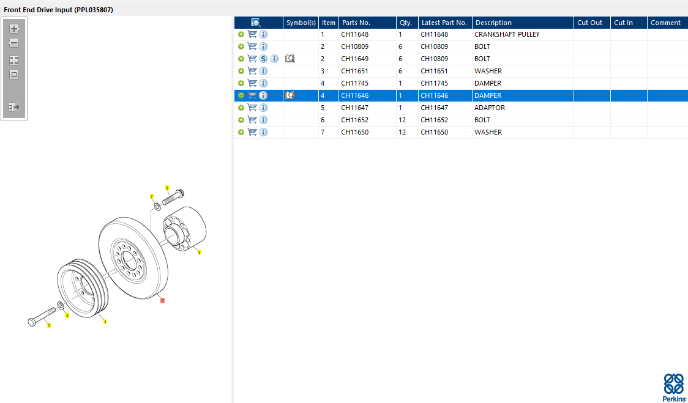The image size is (688, 403).
Task: Click Parts No. CH11646 in selected row
Action: coord(368,95)
